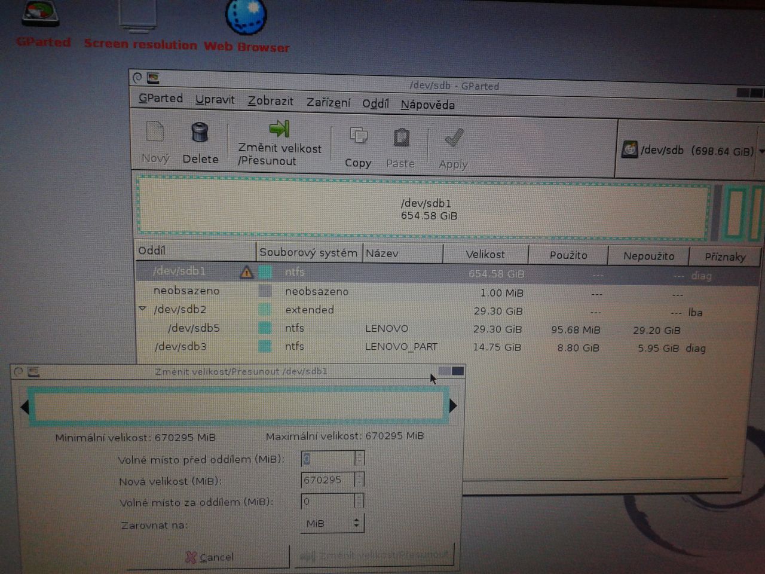765x574 pixels.
Task: Click the spin arrows of Nová velikost field
Action: tap(359, 480)
